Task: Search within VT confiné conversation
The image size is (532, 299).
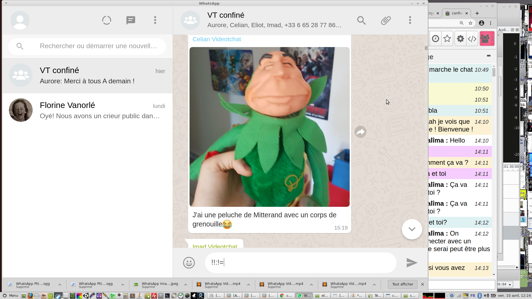Action: [x=361, y=20]
